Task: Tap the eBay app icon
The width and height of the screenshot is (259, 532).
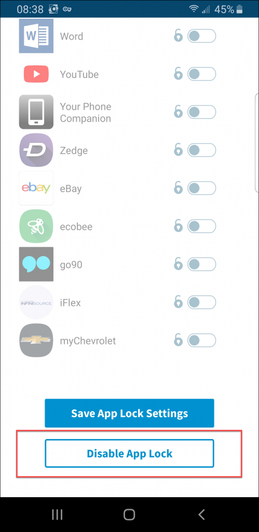Action: pos(36,188)
